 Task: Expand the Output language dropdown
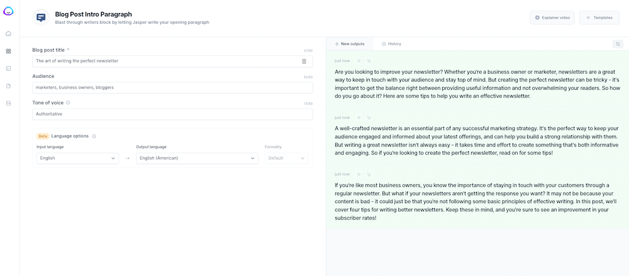pyautogui.click(x=197, y=158)
